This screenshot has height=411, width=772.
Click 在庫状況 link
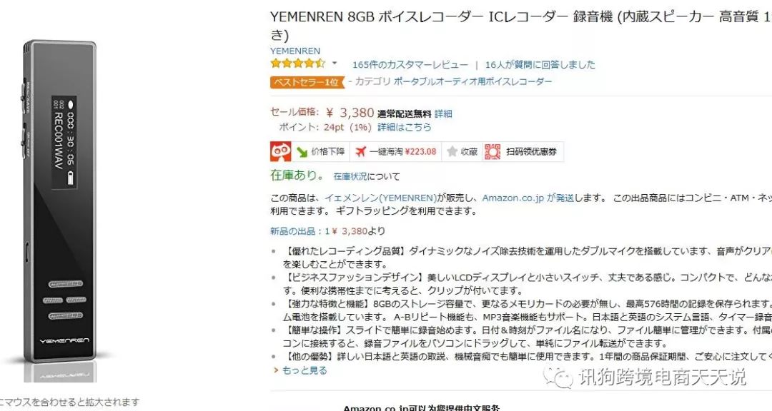(350, 176)
